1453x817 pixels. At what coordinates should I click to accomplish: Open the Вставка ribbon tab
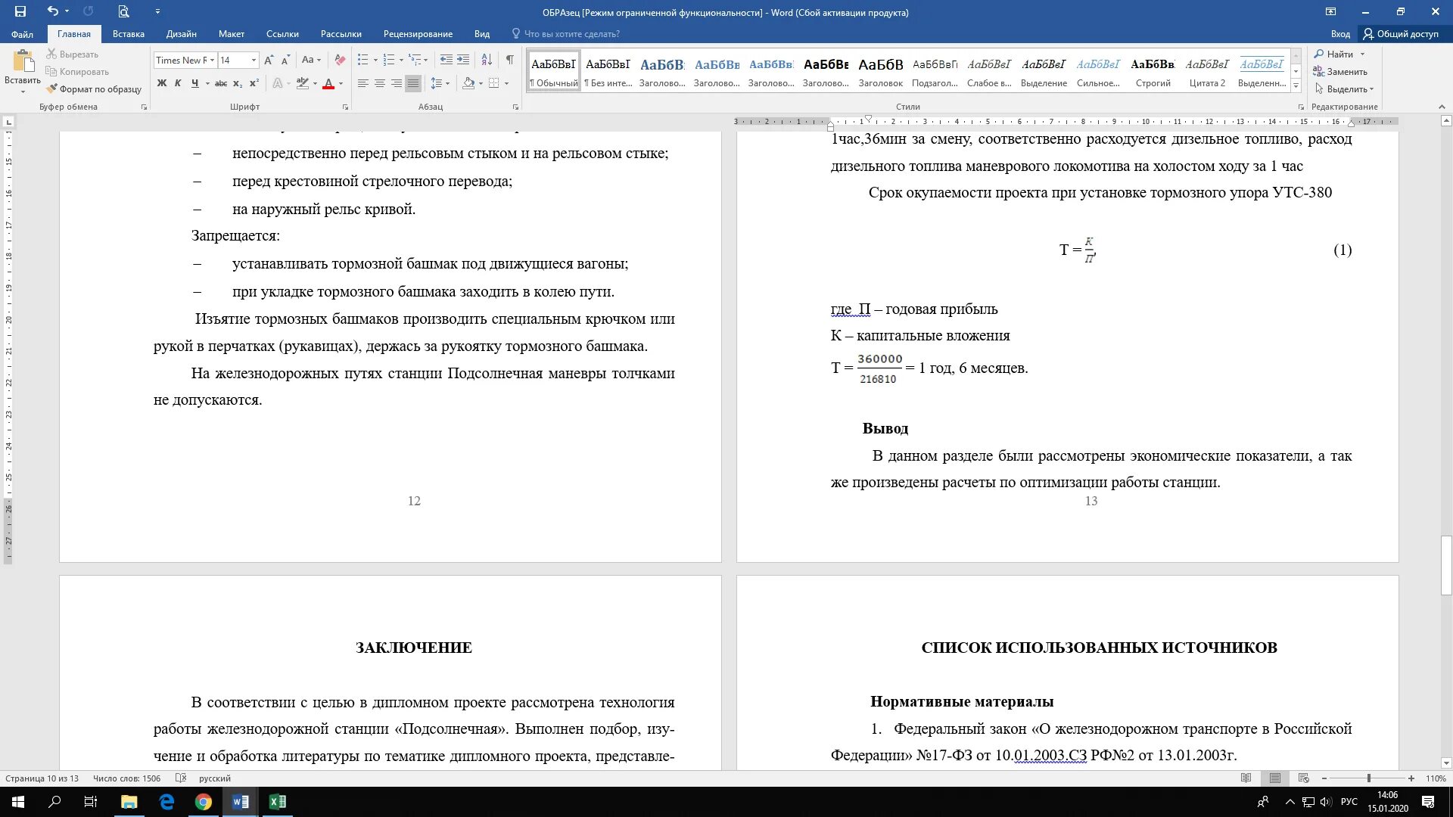(x=128, y=33)
